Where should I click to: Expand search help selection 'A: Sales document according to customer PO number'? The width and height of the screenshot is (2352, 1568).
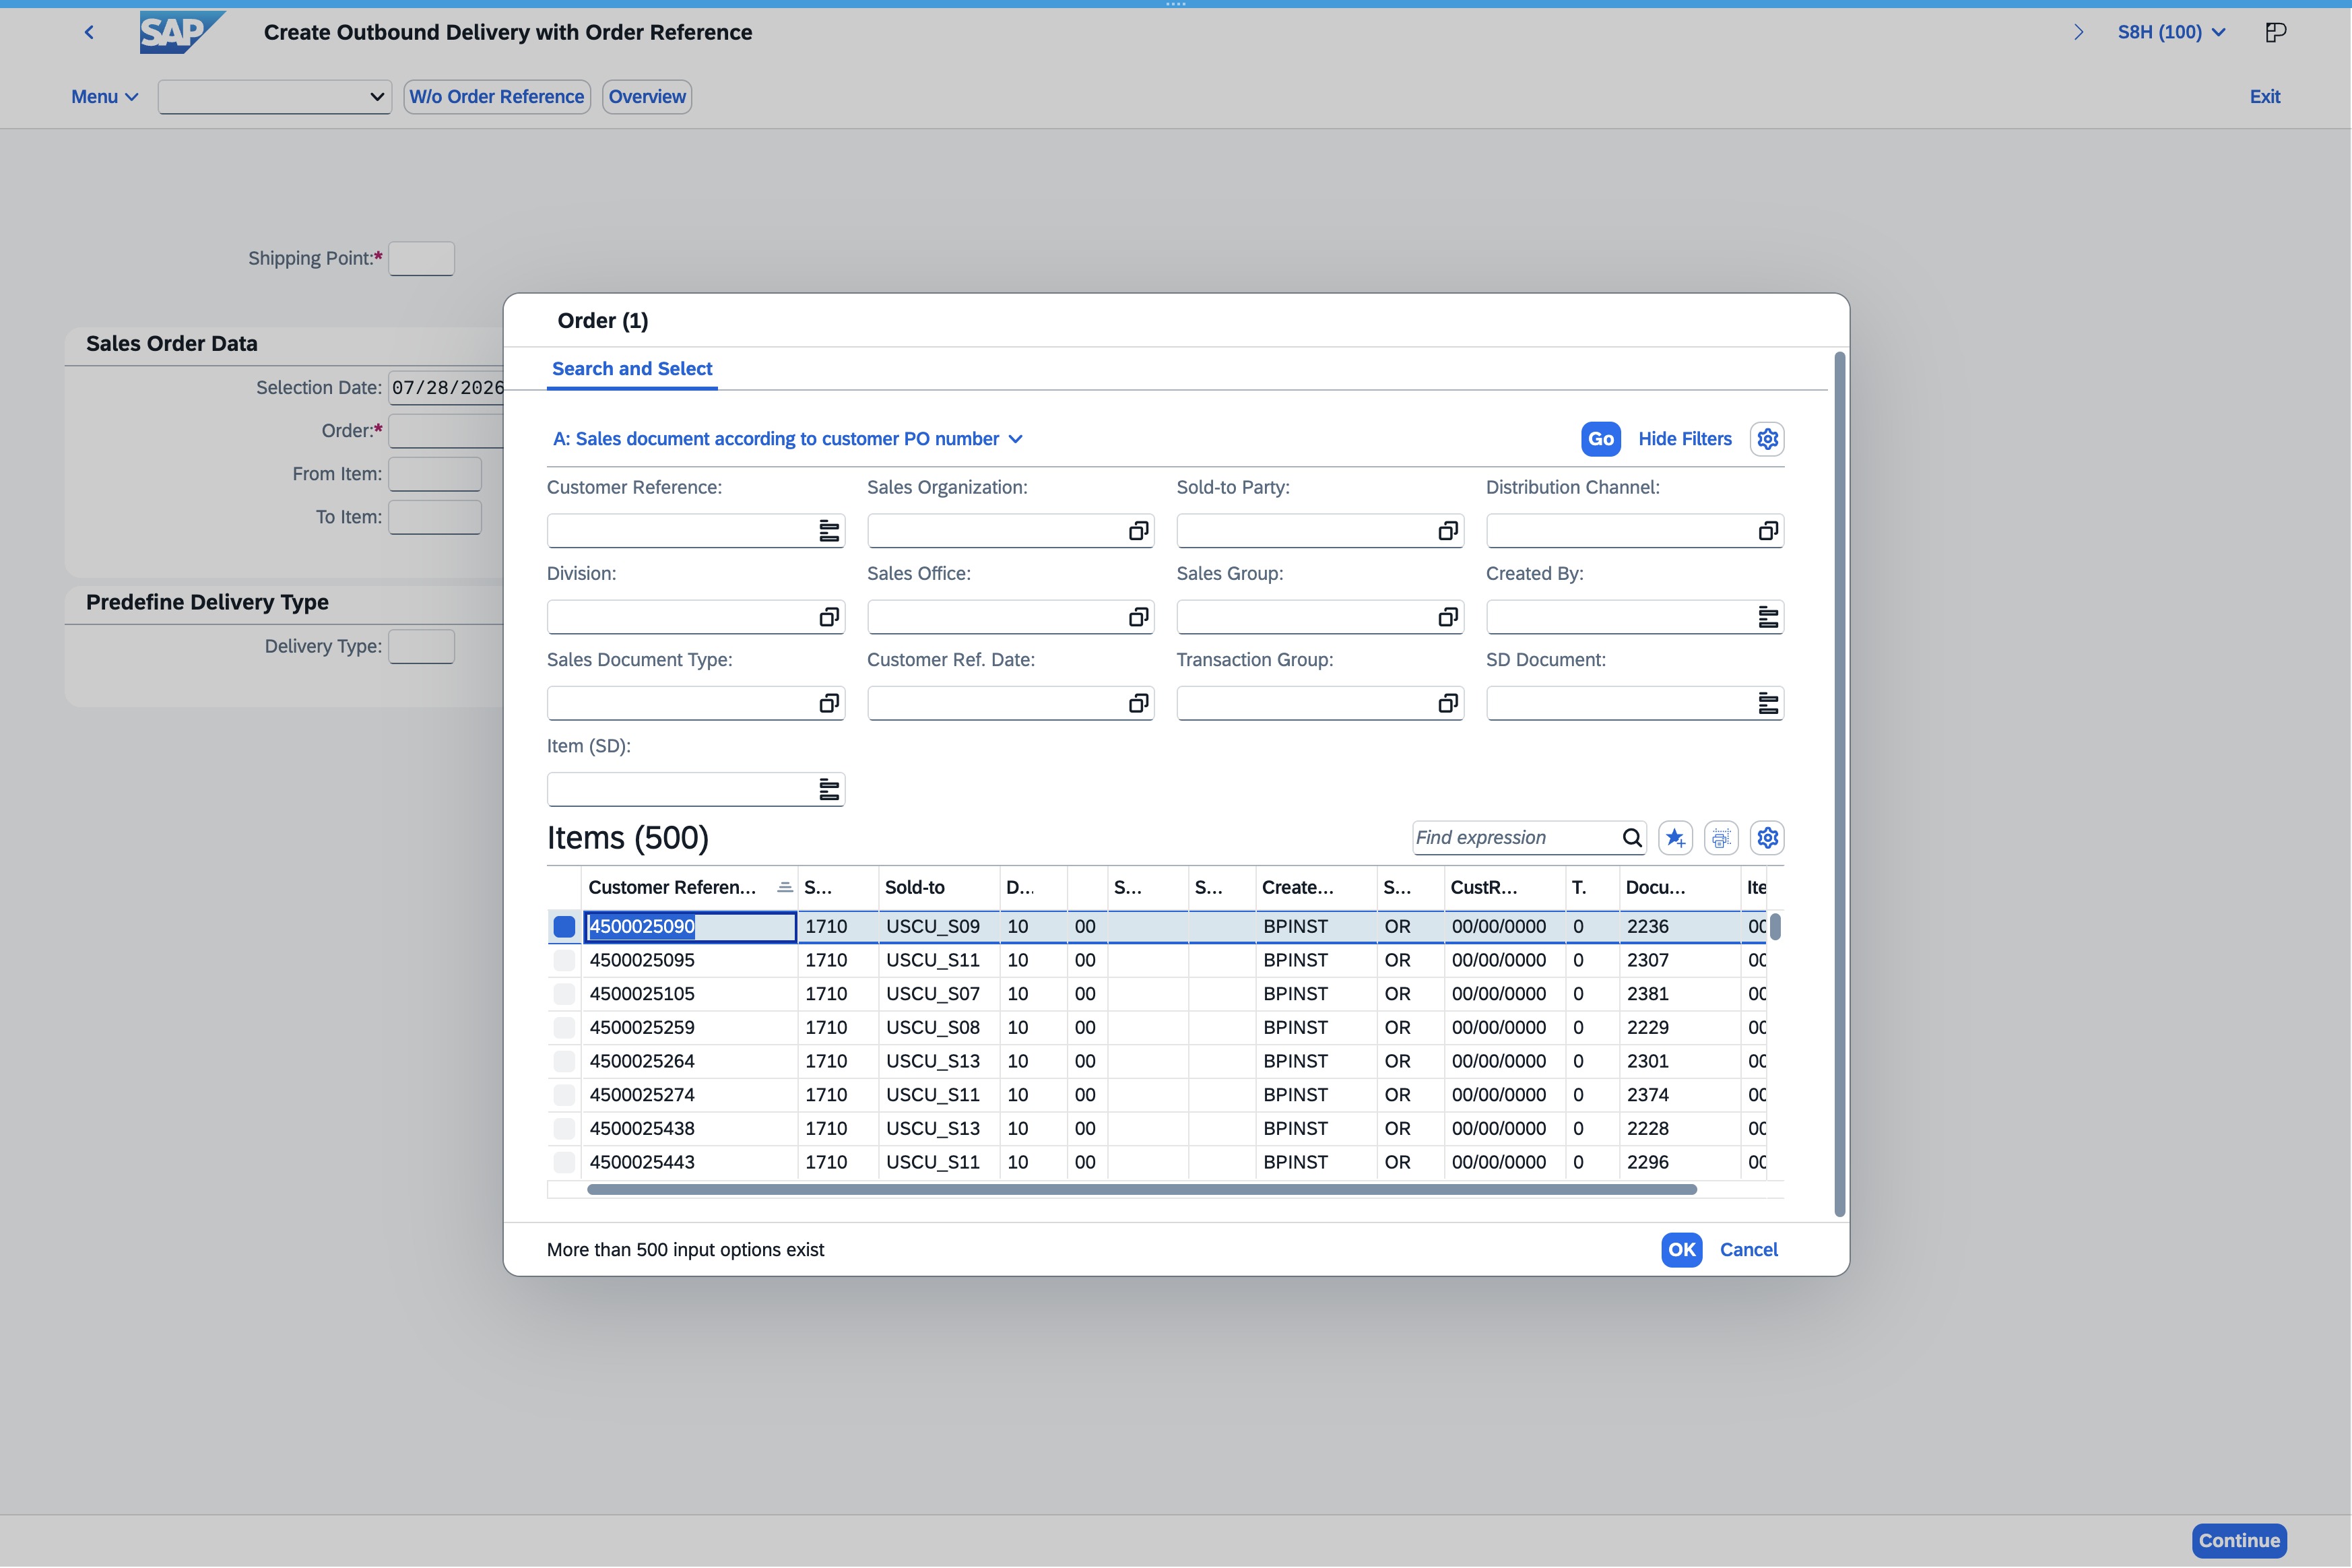click(788, 439)
